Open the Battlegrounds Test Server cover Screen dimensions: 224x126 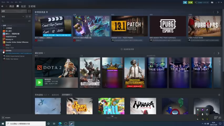pyautogui.click(x=135, y=73)
